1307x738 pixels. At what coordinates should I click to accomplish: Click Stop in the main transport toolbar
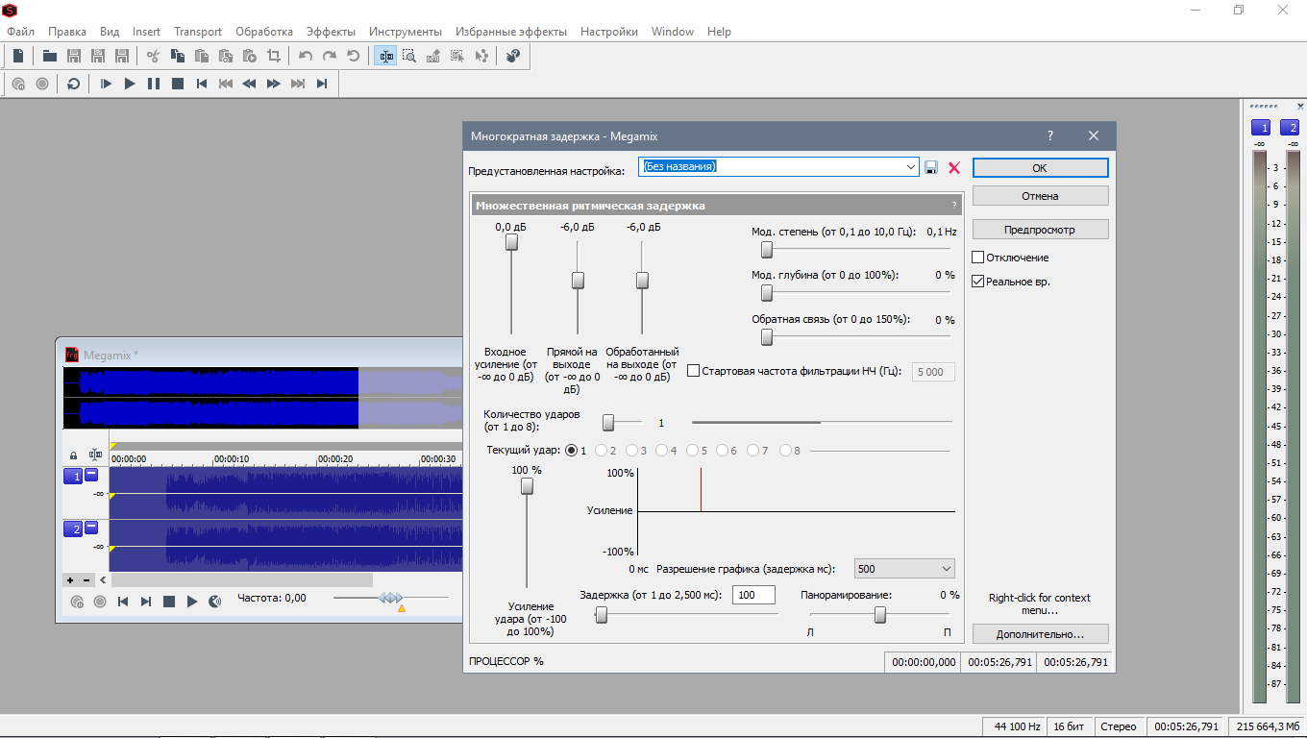(x=178, y=84)
